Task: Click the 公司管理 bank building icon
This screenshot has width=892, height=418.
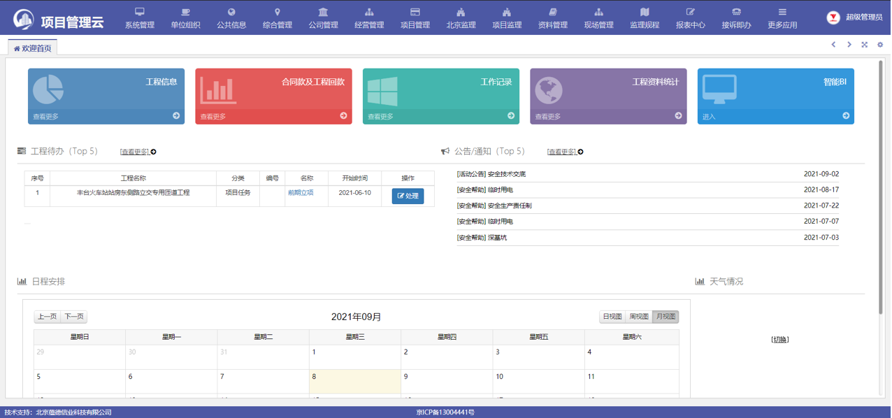Action: [x=323, y=12]
